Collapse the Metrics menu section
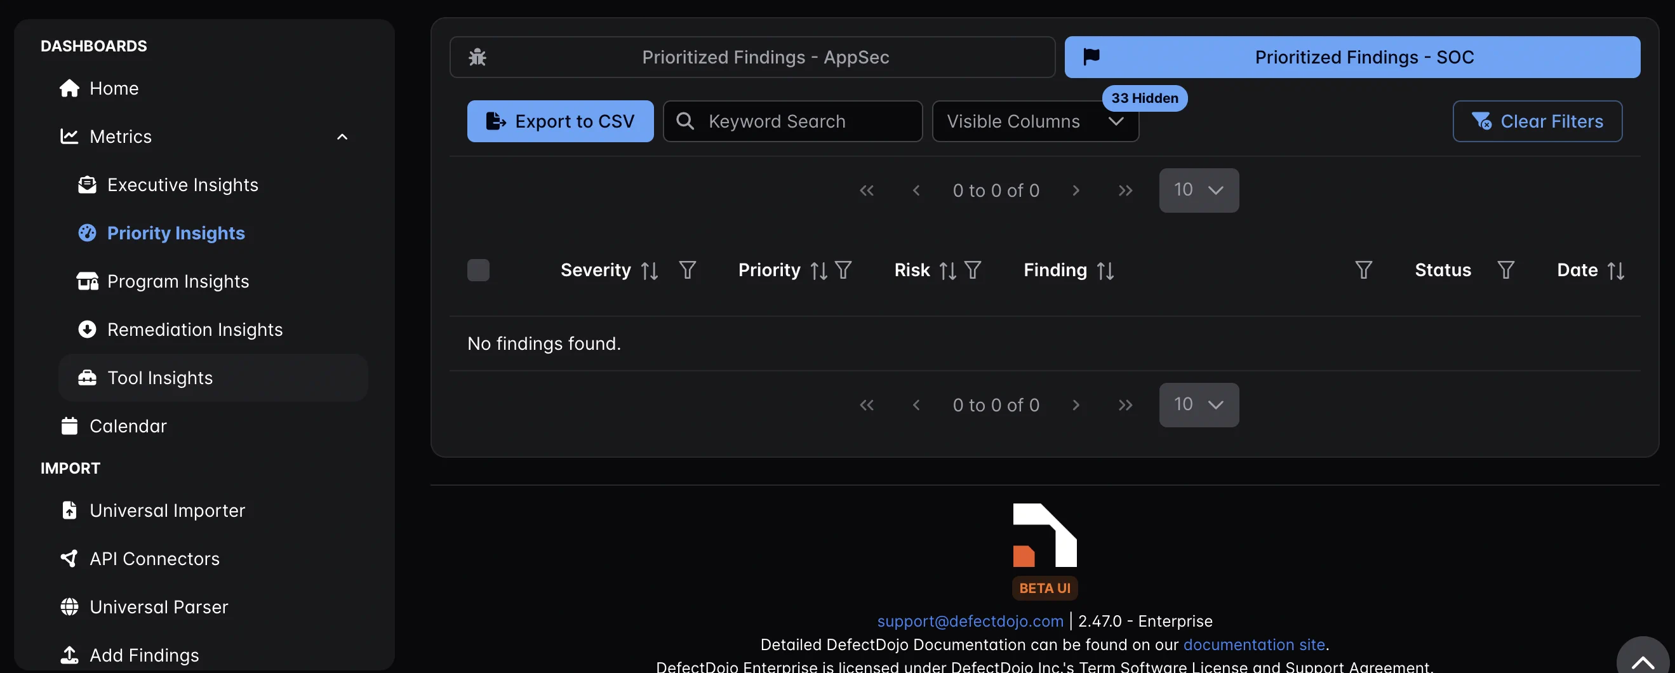 (342, 137)
